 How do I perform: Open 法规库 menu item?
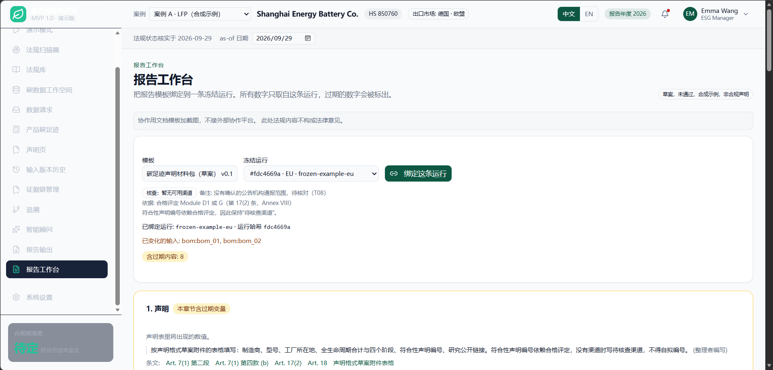pyautogui.click(x=57, y=70)
